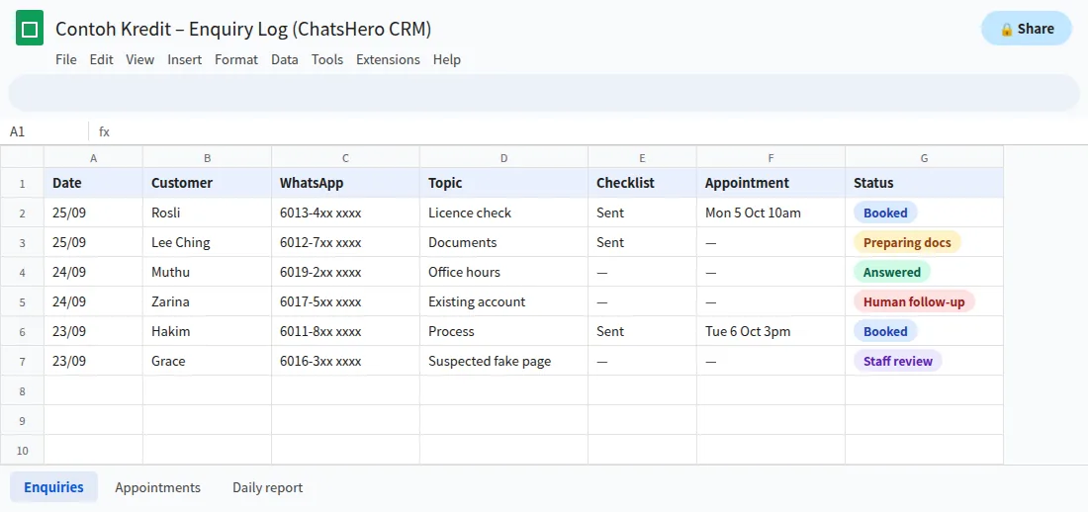The image size is (1088, 512).
Task: Click the Appointment header cell
Action: (x=771, y=183)
